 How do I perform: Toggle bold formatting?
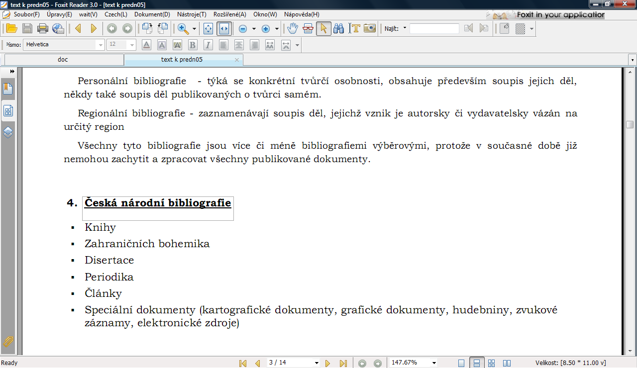click(x=193, y=45)
